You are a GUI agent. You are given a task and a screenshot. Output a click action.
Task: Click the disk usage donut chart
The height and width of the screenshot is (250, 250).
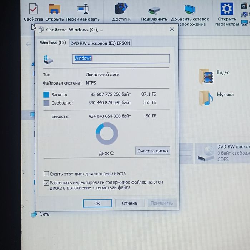(107, 134)
